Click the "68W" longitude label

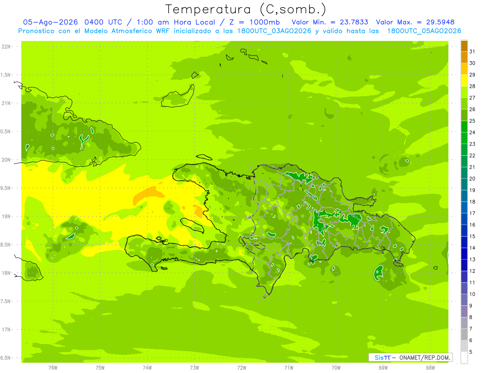coord(430,368)
